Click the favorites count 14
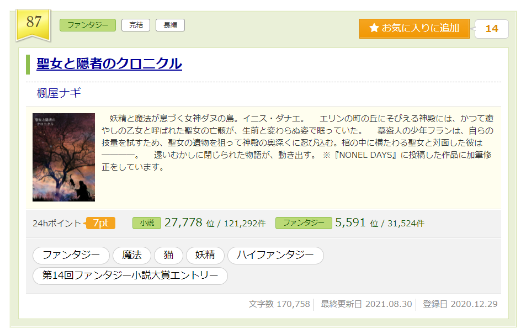 tap(492, 29)
